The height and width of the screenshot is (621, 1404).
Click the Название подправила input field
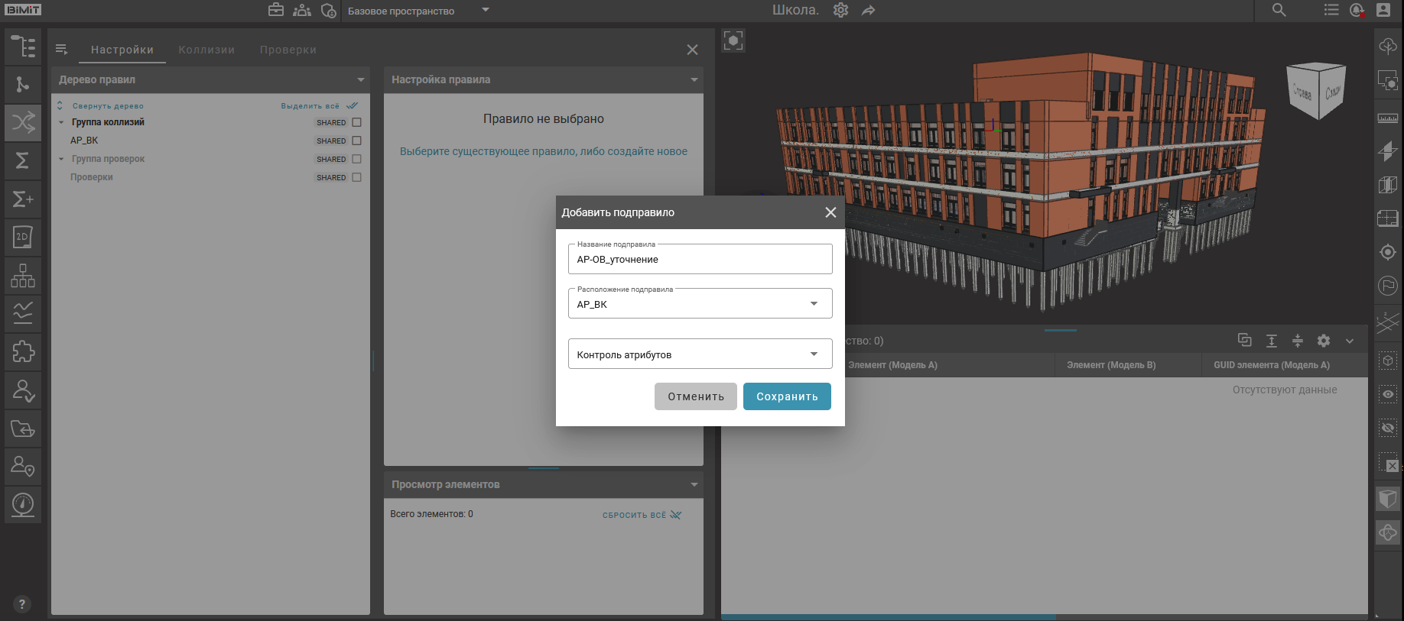[x=700, y=260]
